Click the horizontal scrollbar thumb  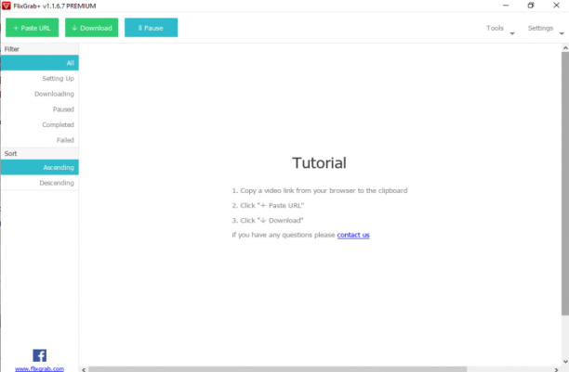pos(278,369)
